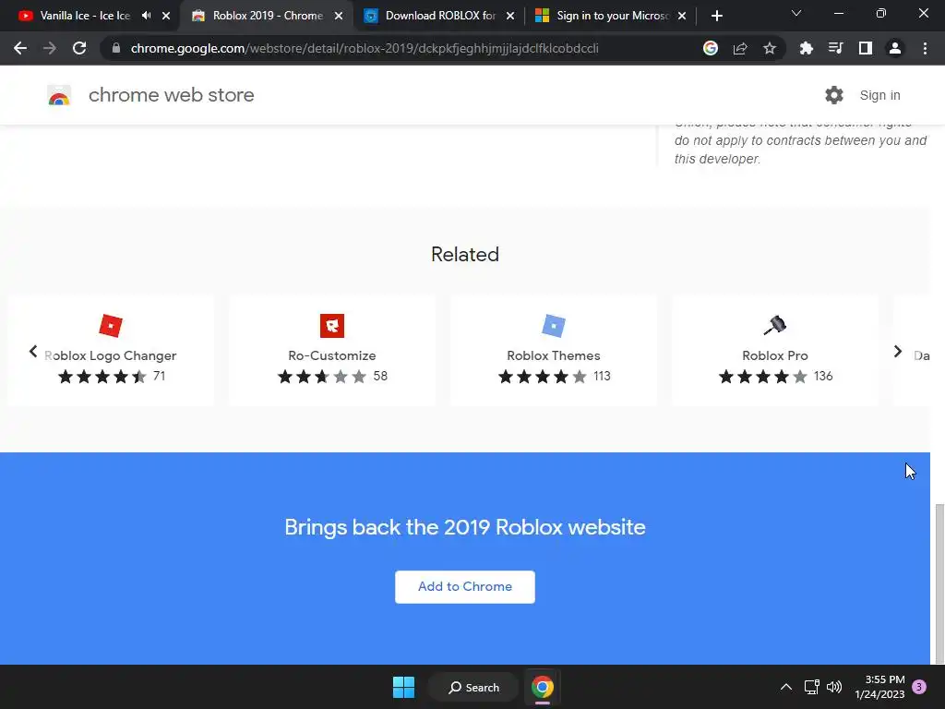945x709 pixels.
Task: Click Roblox Themes star rating
Action: pyautogui.click(x=543, y=377)
